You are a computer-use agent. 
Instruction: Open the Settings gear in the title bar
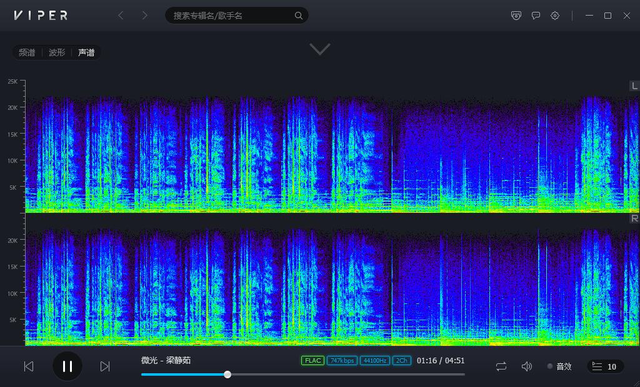(x=555, y=16)
